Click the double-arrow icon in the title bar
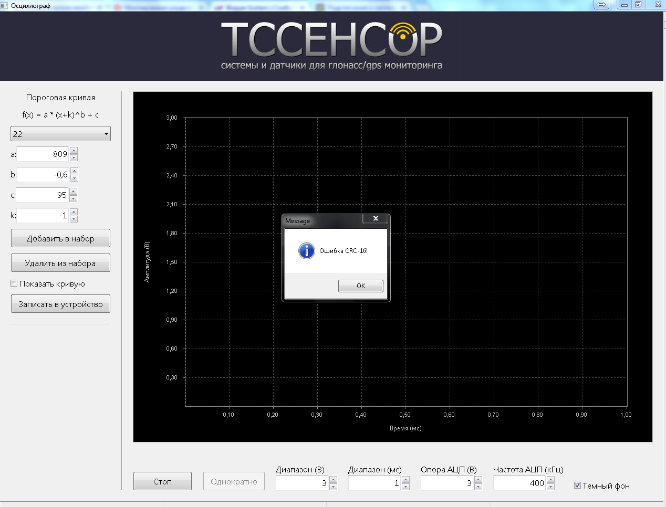Viewport: 666px width, 507px height. point(601,5)
